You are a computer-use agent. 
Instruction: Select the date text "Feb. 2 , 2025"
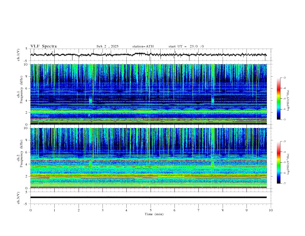[x=107, y=46]
